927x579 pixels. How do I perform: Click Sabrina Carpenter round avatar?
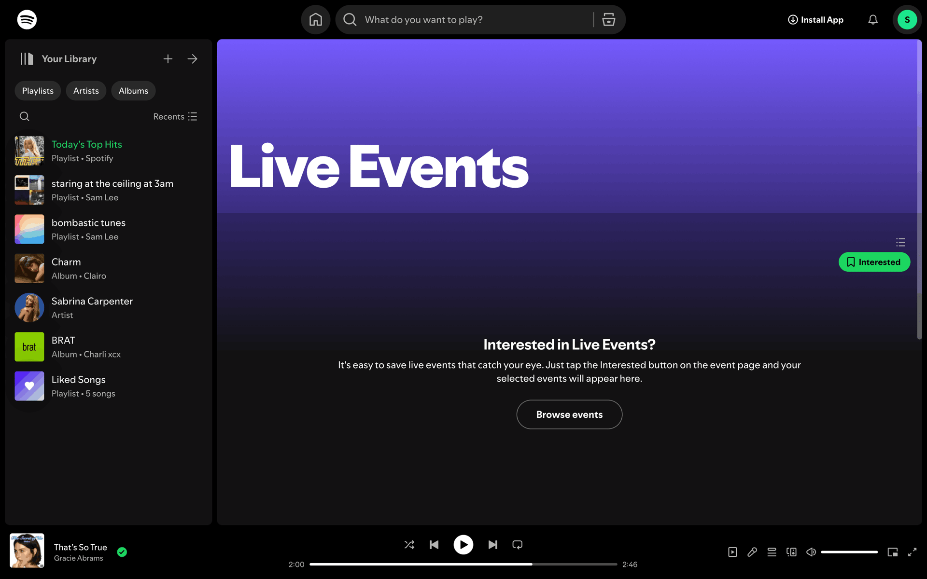coord(29,307)
